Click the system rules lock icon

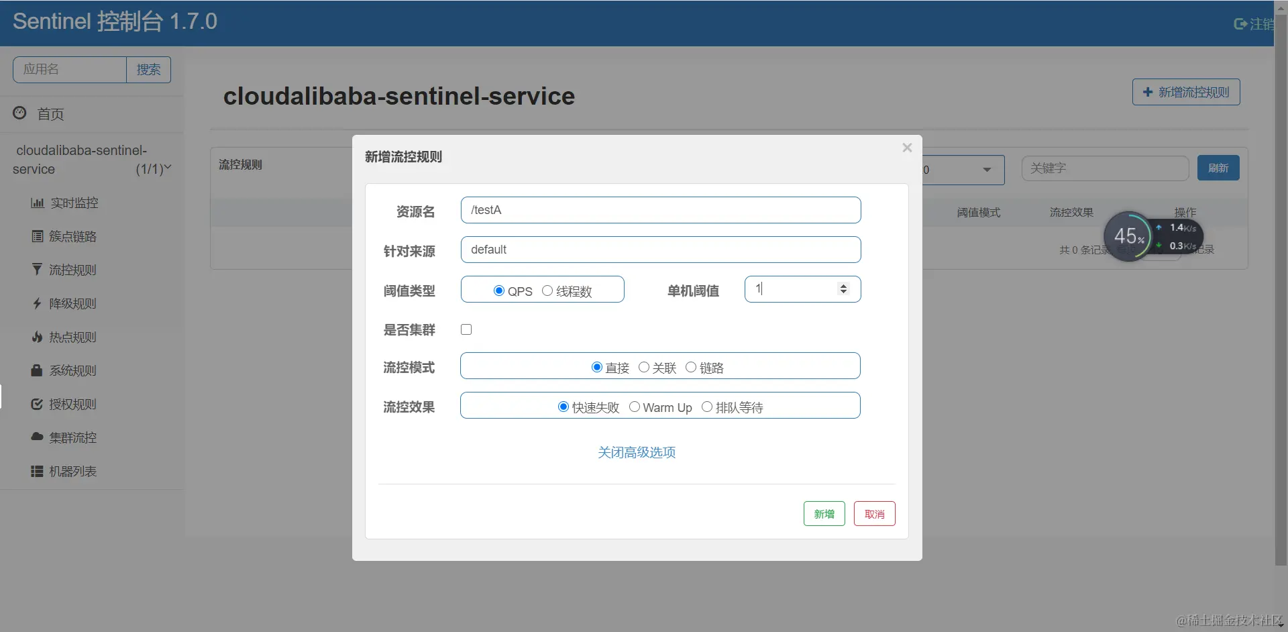click(38, 370)
